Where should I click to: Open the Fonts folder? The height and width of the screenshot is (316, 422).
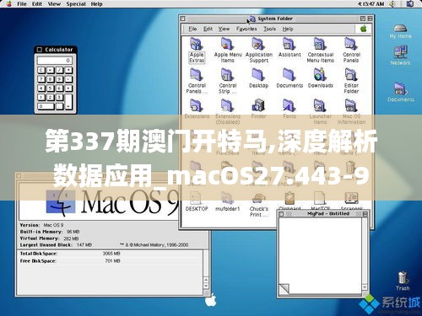[289, 106]
